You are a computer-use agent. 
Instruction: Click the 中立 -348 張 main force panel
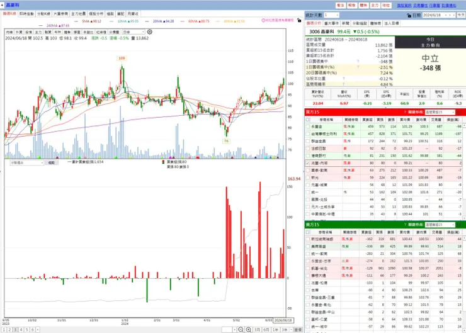pyautogui.click(x=430, y=67)
